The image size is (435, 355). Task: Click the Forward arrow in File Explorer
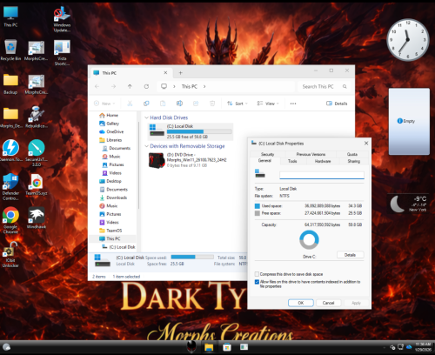113,86
